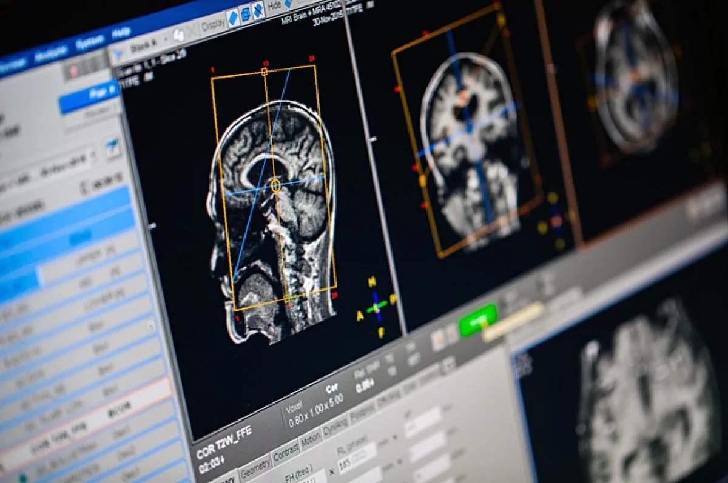Click the blue diamond icon beside Hide
Viewport: 728px width, 483px height.
coord(289,2)
